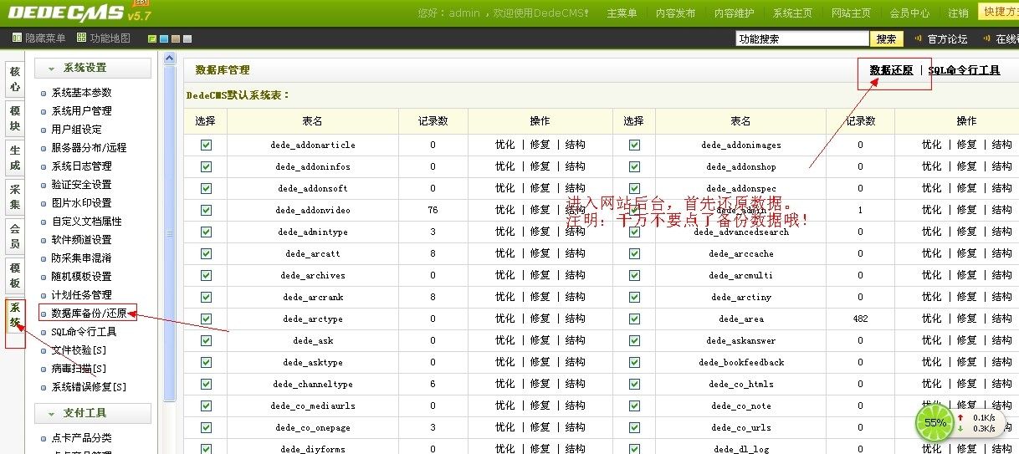Click the dede_bookfeedback table name
The image size is (1019, 454).
point(741,363)
